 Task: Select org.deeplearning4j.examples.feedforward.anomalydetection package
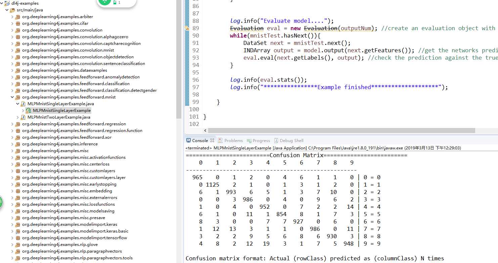point(81,77)
